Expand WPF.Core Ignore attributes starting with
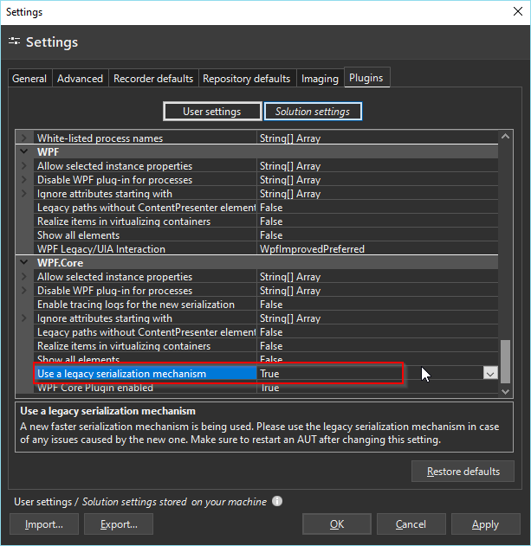Image resolution: width=531 pixels, height=546 pixels. [x=24, y=318]
